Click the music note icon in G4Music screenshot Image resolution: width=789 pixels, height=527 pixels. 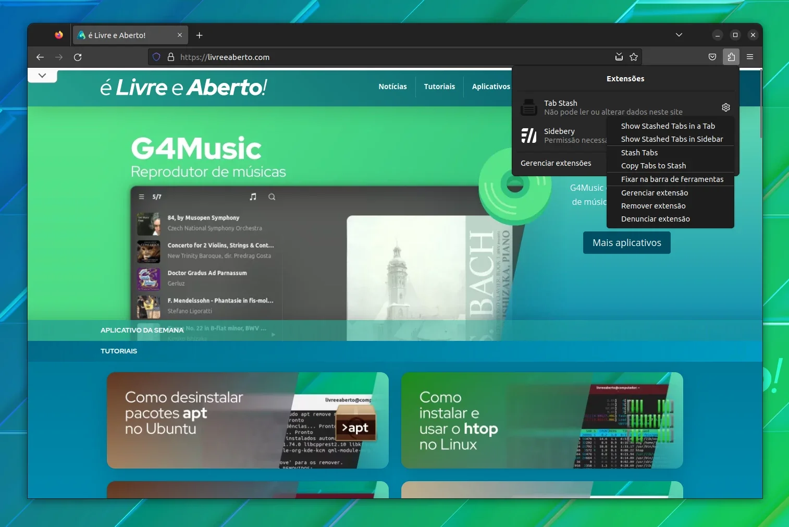(253, 197)
